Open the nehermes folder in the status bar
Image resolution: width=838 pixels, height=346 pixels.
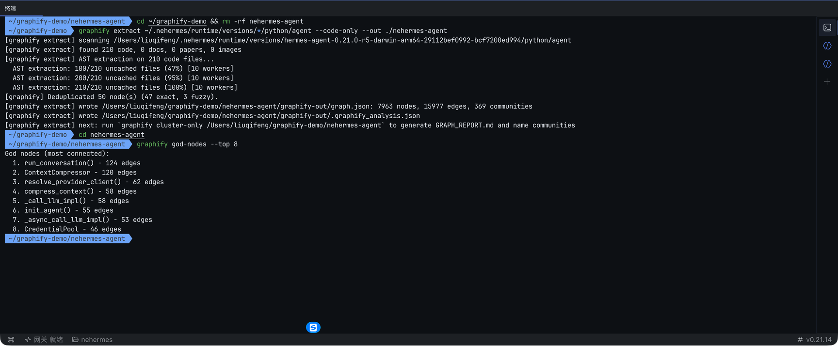[92, 340]
